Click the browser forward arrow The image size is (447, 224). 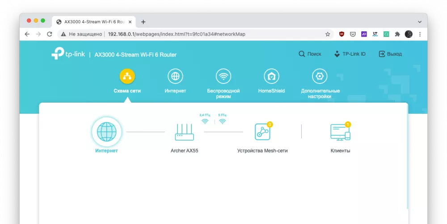[x=38, y=34]
